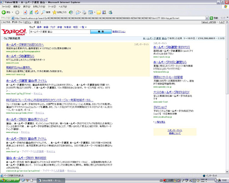Screen dimensions: 229x183
Task: Switch to the 知恵袋 search tab
Action: coord(68,27)
